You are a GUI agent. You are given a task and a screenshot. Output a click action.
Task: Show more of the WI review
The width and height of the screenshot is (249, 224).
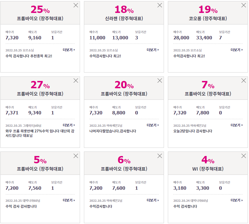(236, 200)
